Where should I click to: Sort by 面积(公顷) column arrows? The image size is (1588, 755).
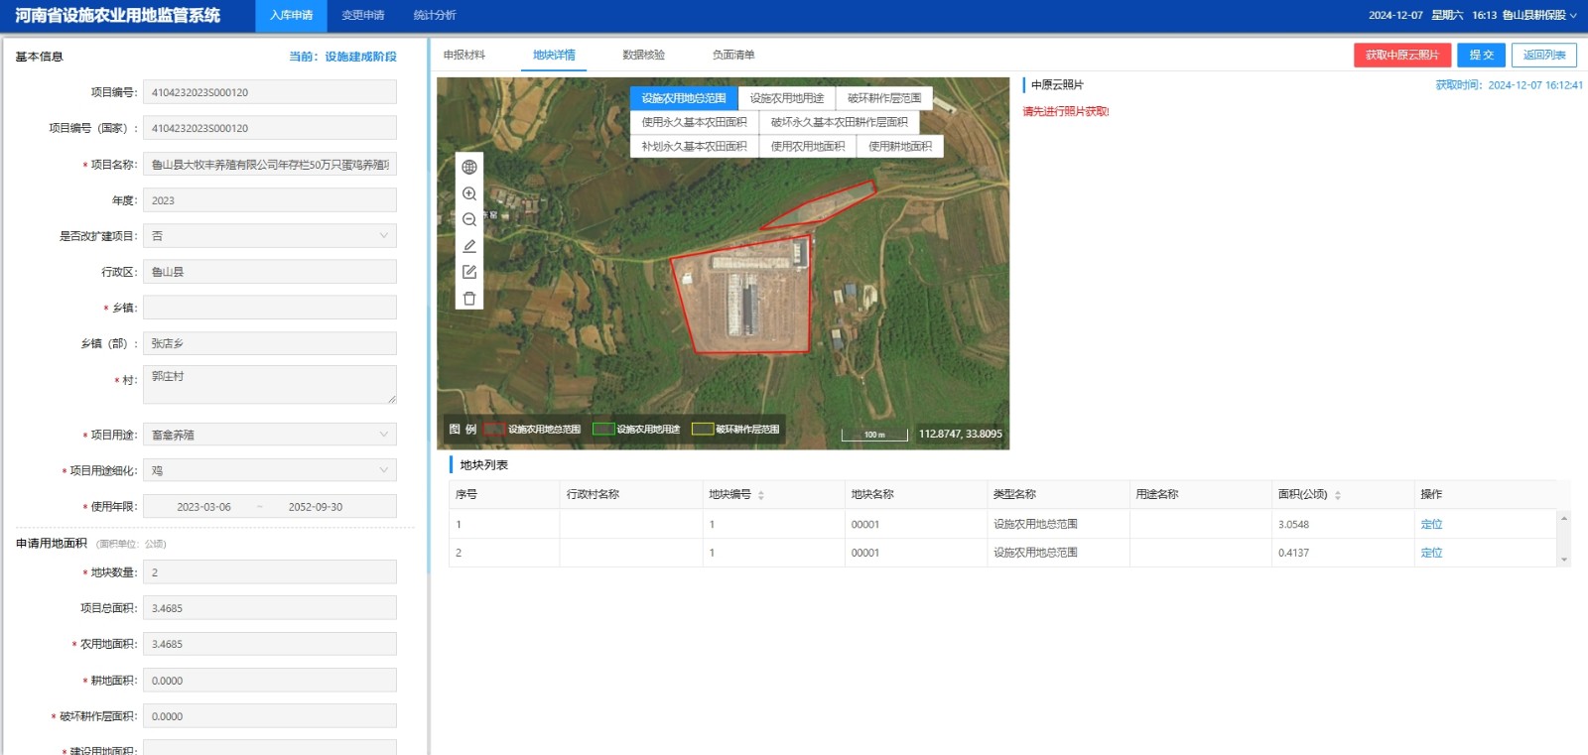[x=1338, y=495]
